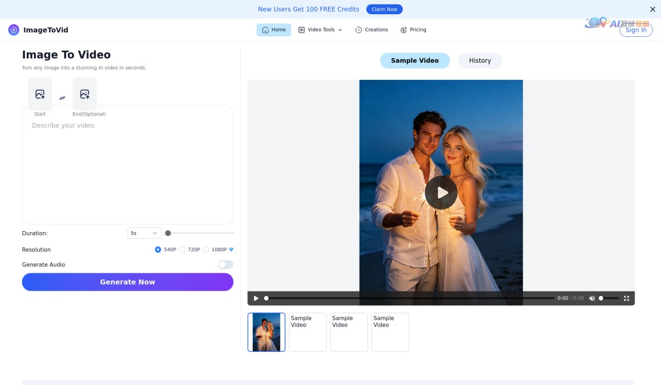This screenshot has height=385, width=661.
Task: Click the video progress seek bar
Action: 410,298
